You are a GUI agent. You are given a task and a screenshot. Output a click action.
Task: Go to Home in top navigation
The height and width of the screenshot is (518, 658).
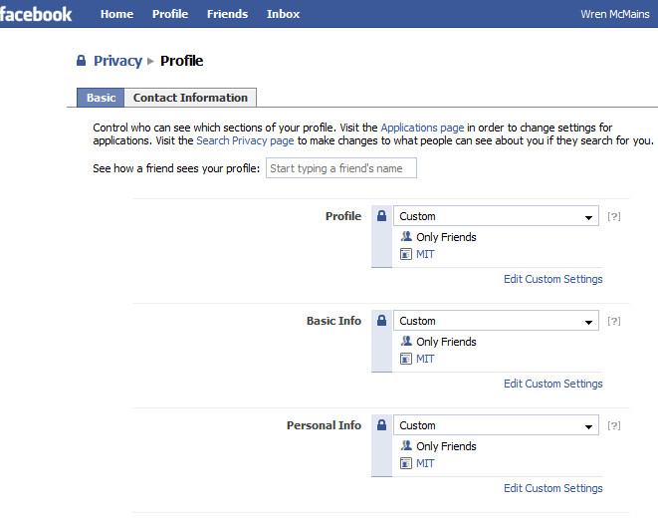(x=116, y=14)
